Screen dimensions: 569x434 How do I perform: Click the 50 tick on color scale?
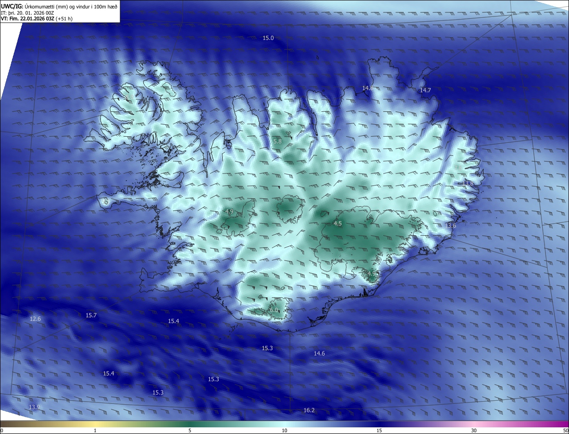565,430
